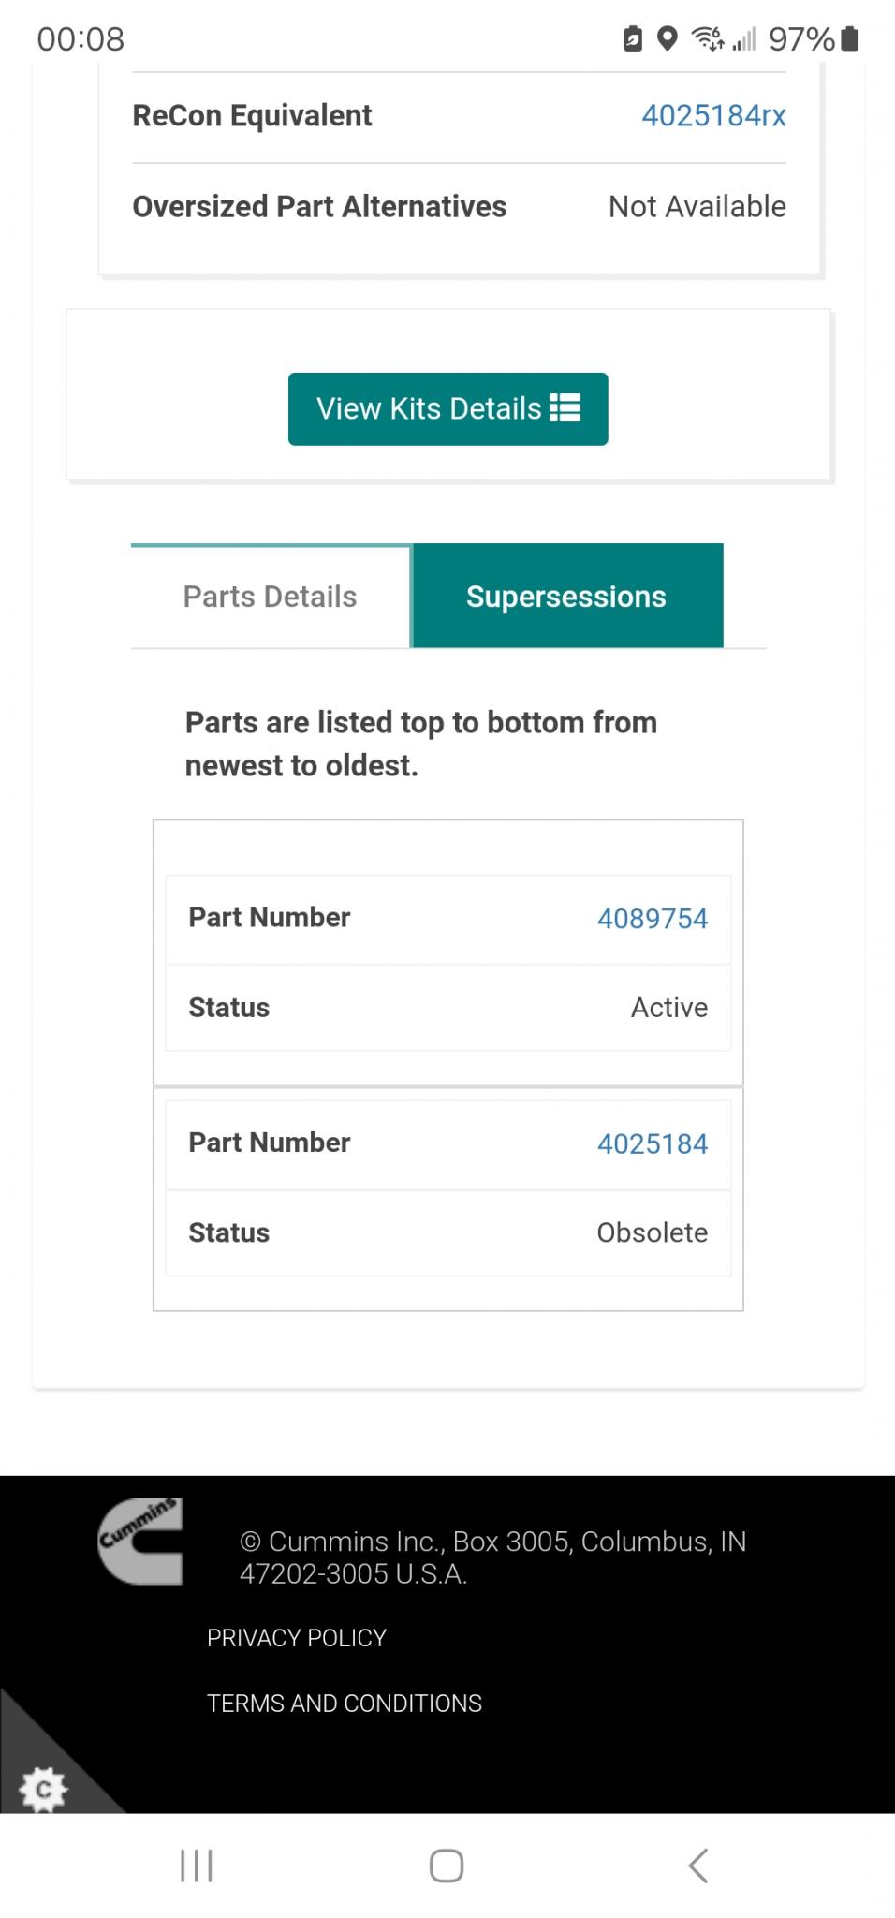Image resolution: width=895 pixels, height=1918 pixels.
Task: Click the View Kits Details button
Action: coord(448,409)
